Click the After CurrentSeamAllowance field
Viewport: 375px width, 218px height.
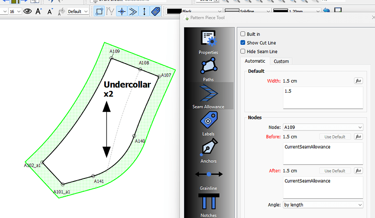pos(323,188)
